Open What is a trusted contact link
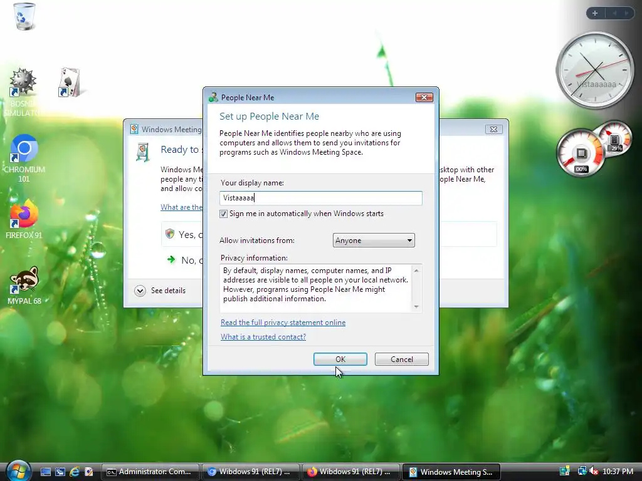Image resolution: width=642 pixels, height=481 pixels. coord(263,336)
